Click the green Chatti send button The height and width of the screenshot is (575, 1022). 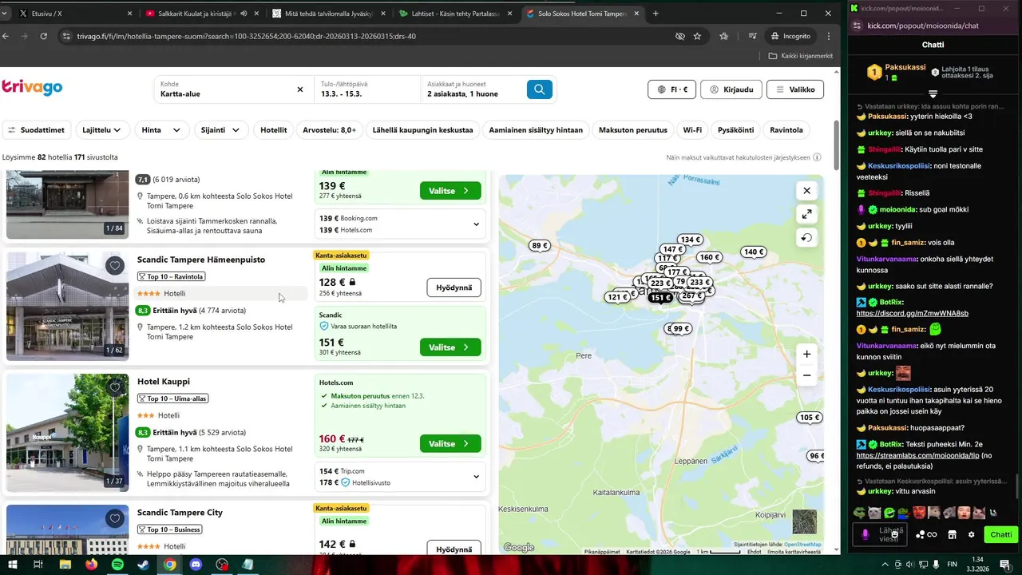1001,535
